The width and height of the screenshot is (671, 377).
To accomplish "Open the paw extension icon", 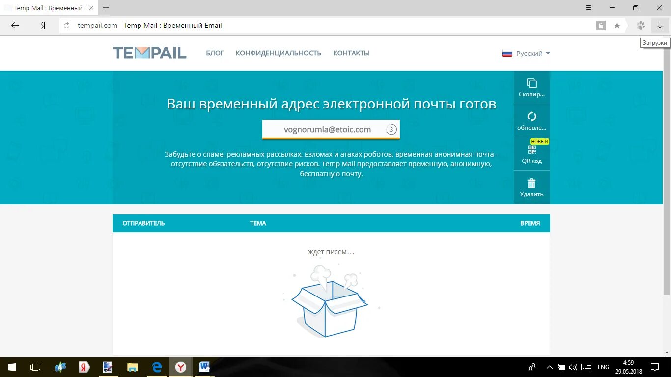I will tap(641, 26).
